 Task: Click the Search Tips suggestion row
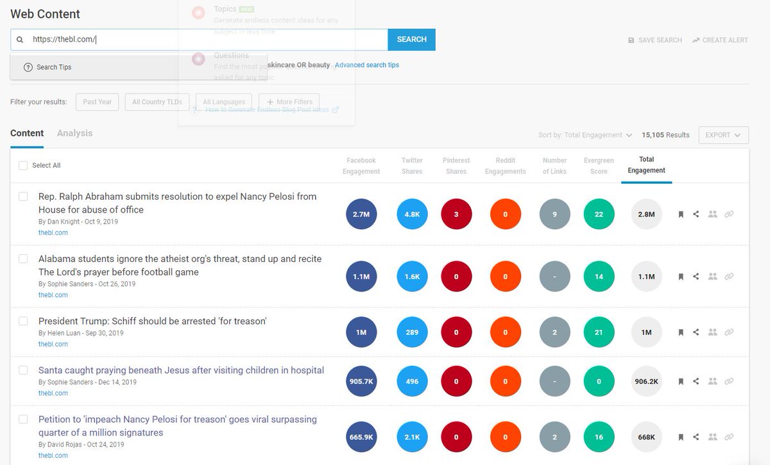[x=139, y=67]
